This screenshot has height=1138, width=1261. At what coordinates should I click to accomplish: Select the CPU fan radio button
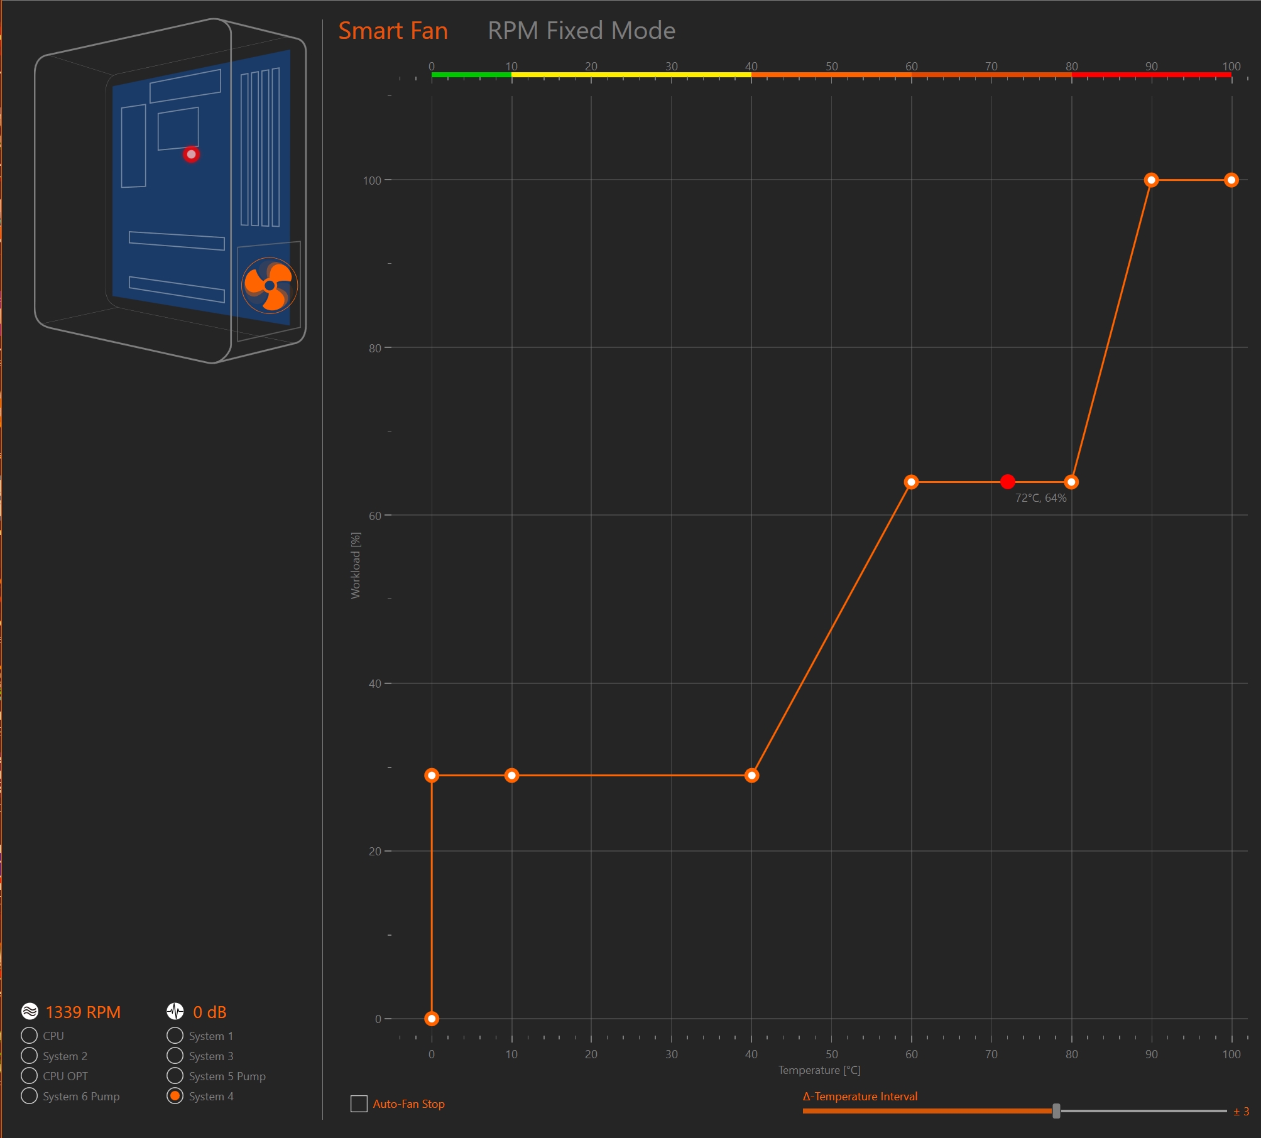tap(30, 1036)
